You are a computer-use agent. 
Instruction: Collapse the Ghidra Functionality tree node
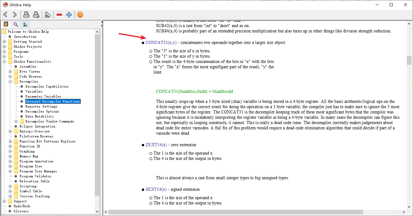point(4,61)
